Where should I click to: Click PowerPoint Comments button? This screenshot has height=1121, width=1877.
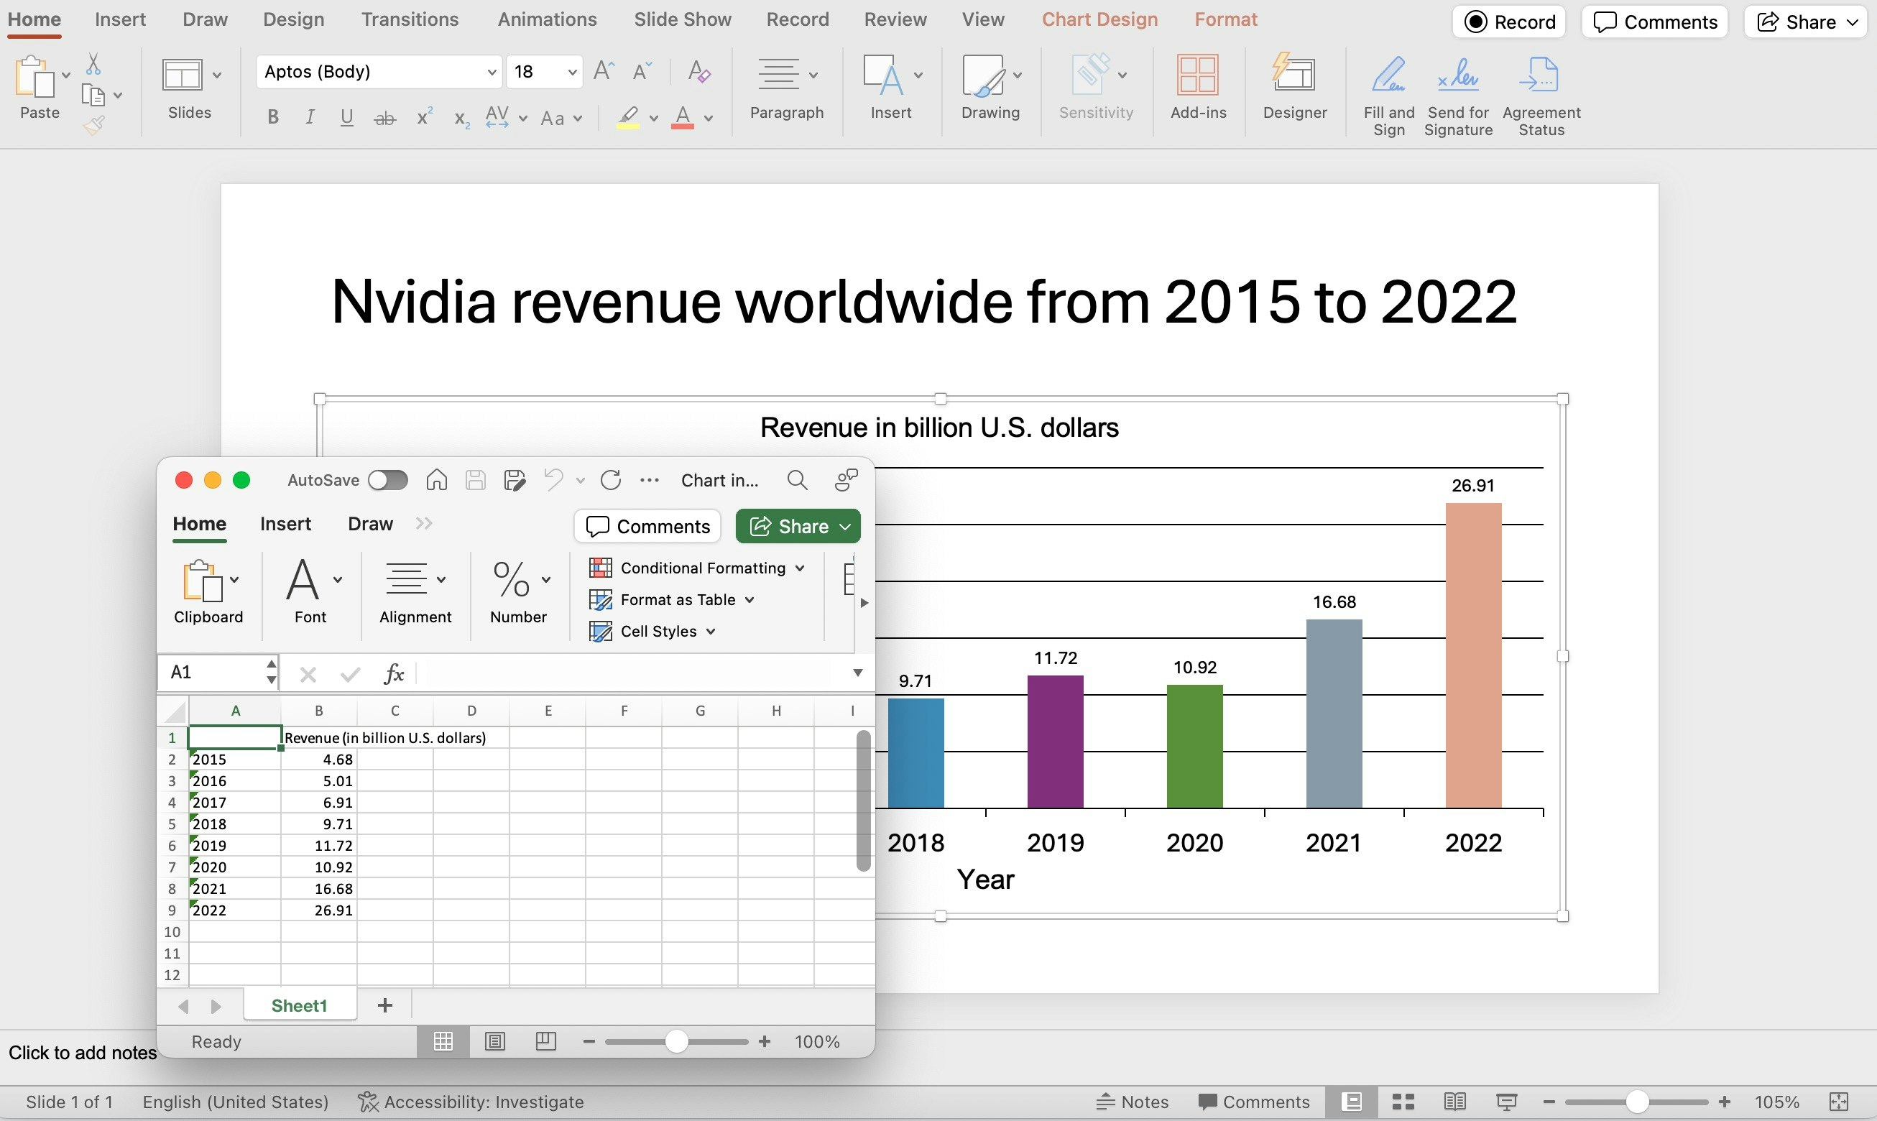click(1654, 22)
